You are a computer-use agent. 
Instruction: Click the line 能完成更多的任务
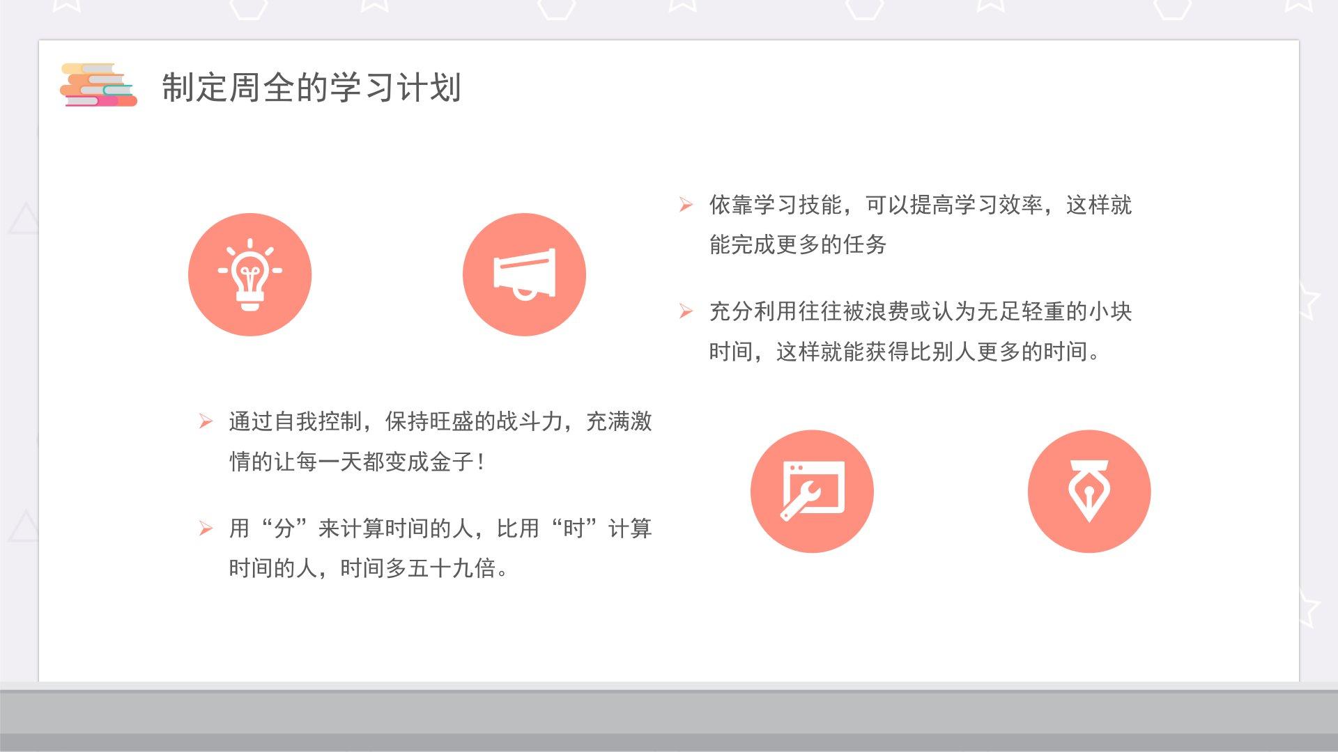(797, 244)
